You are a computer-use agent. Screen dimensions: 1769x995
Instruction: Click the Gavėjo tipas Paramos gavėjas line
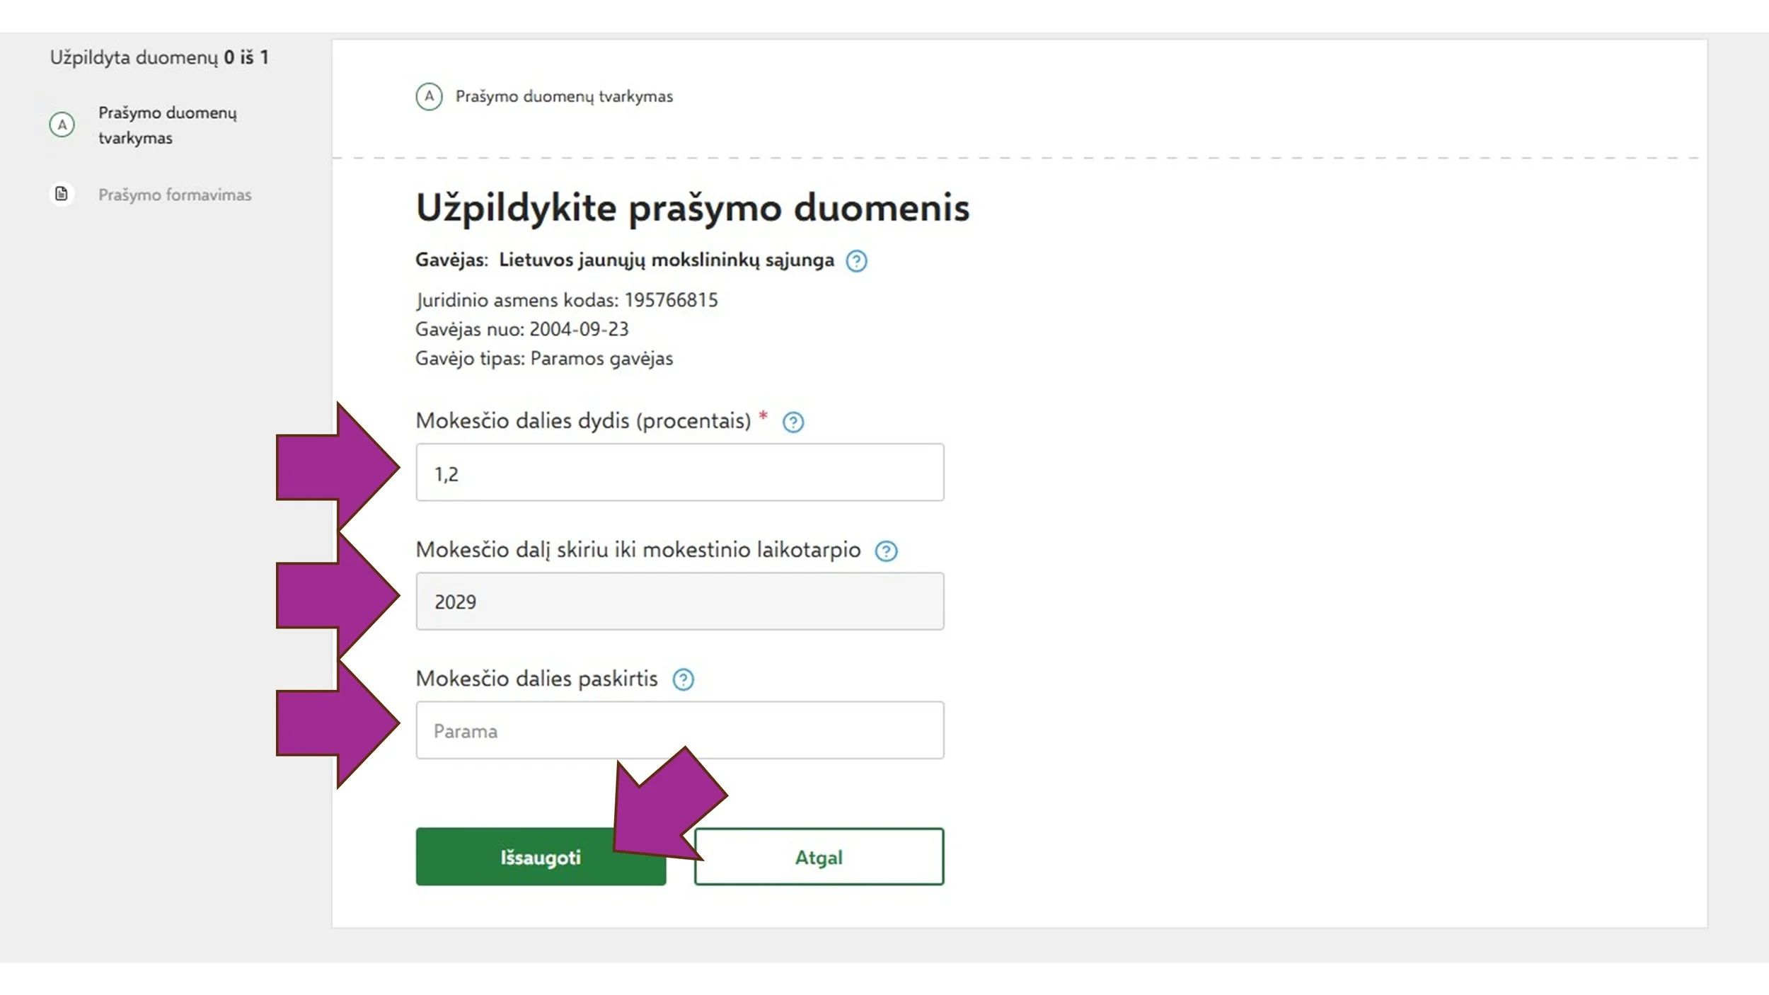click(543, 359)
